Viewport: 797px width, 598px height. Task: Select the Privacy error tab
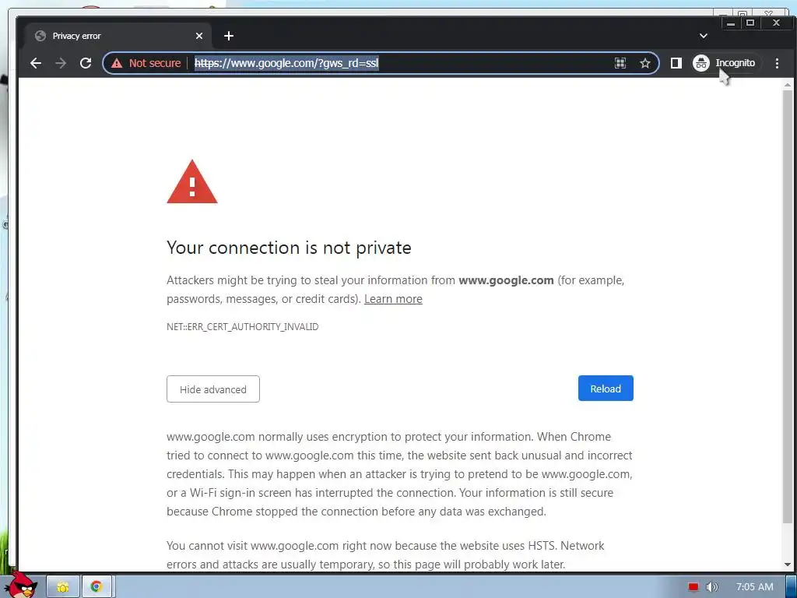(117, 36)
